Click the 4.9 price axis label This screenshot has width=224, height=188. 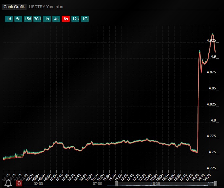213,56
